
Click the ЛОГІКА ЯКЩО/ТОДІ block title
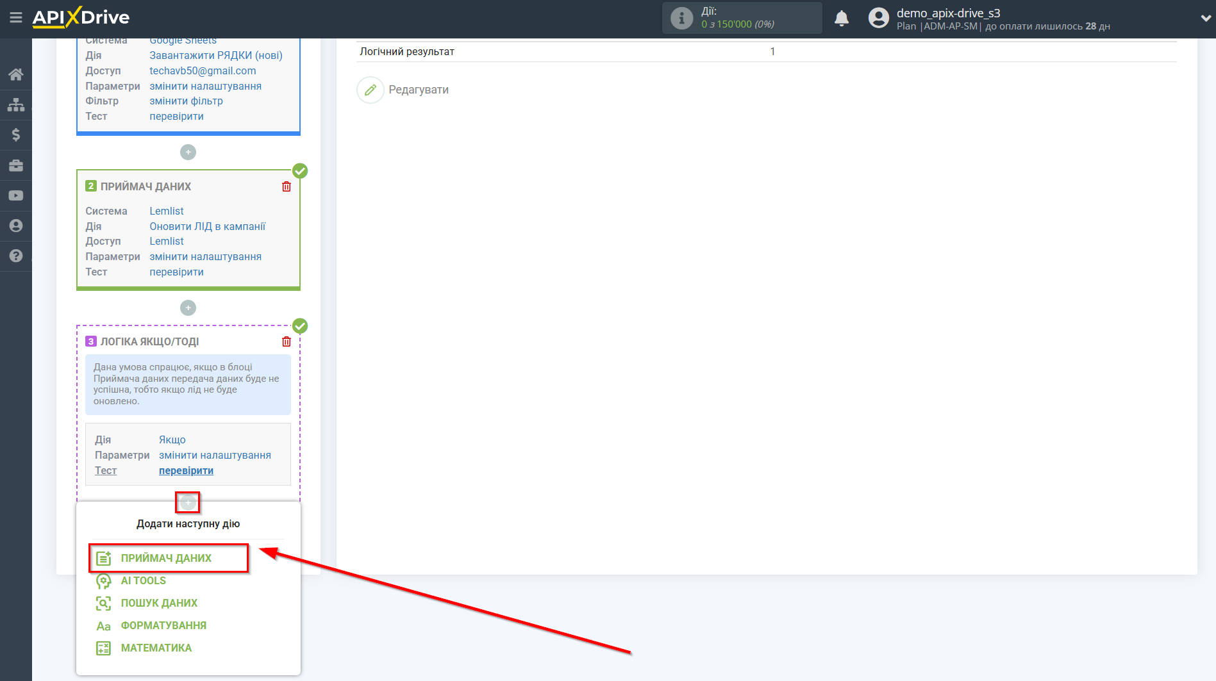pos(149,341)
